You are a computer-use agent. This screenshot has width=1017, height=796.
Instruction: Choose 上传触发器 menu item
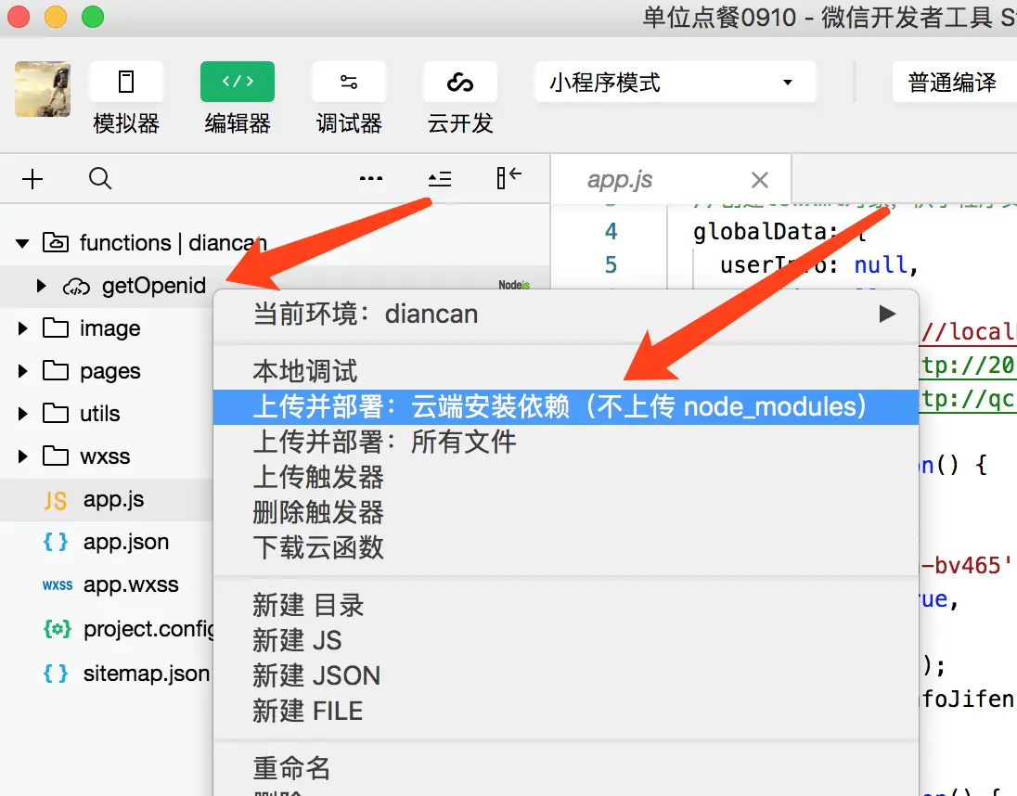coord(566,477)
